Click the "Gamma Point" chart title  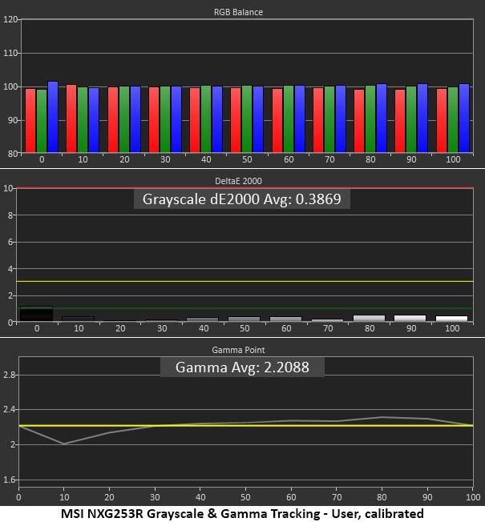pyautogui.click(x=238, y=350)
